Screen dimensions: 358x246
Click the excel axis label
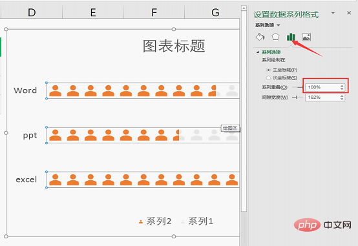(x=26, y=179)
